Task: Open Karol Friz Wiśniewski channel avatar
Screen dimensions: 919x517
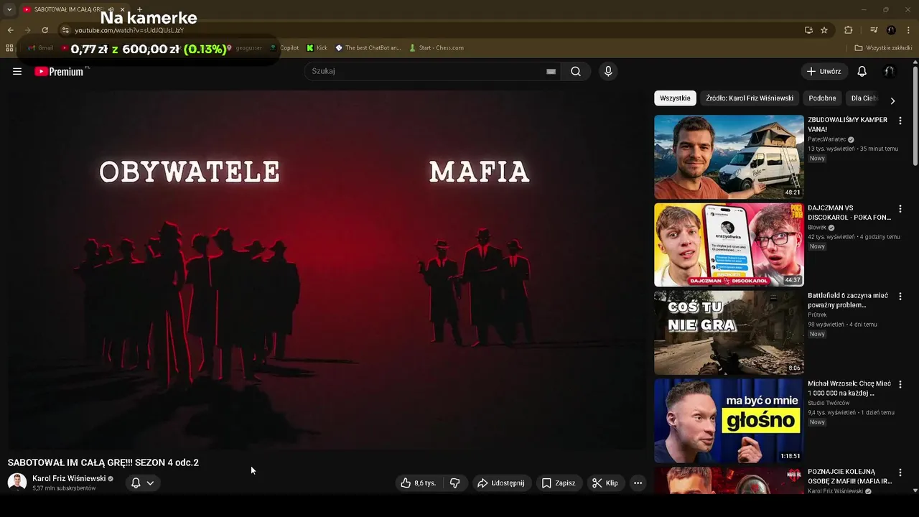Action: (x=17, y=483)
